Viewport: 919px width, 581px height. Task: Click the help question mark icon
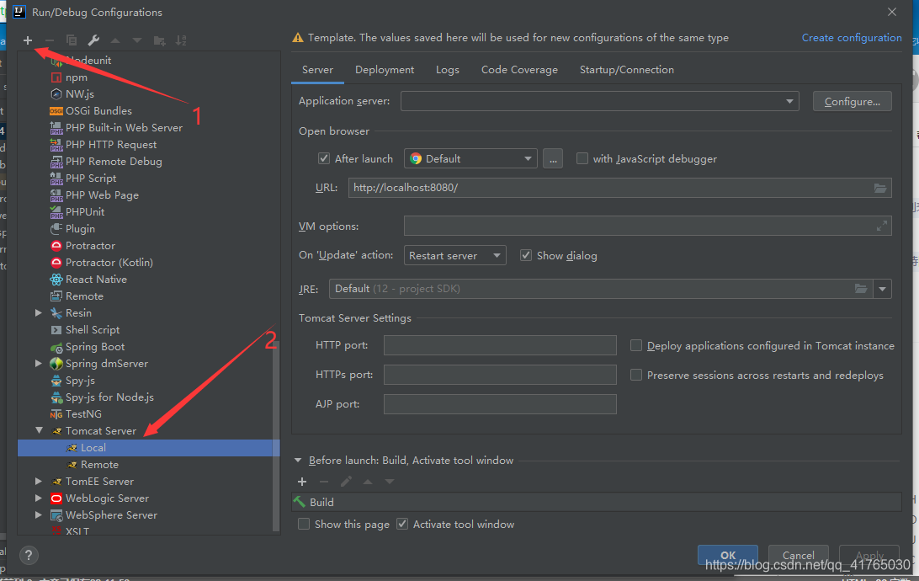[28, 555]
